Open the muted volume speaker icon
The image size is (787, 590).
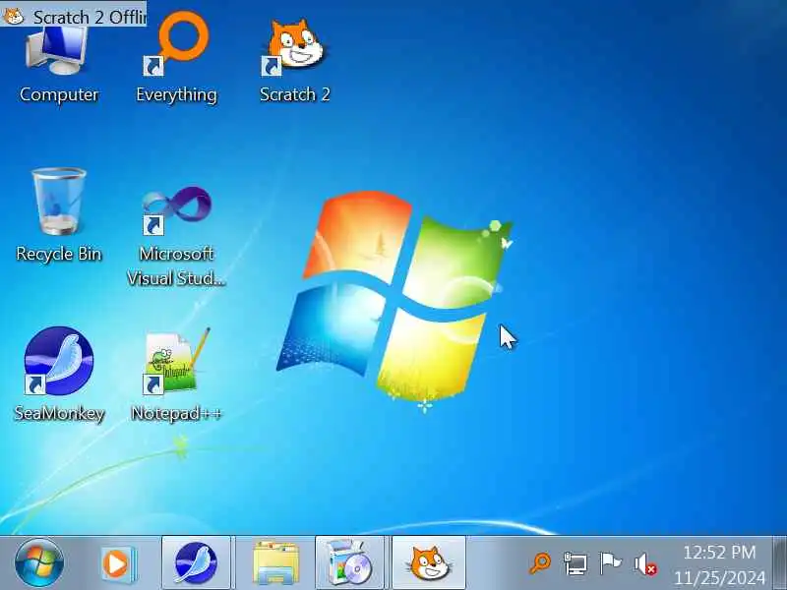click(x=645, y=563)
